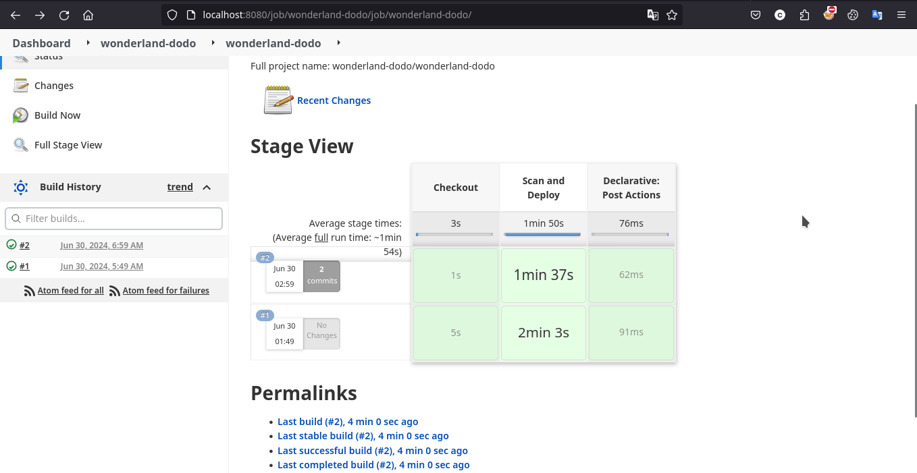Click the Changes notepad icon in sidebar

click(x=21, y=86)
